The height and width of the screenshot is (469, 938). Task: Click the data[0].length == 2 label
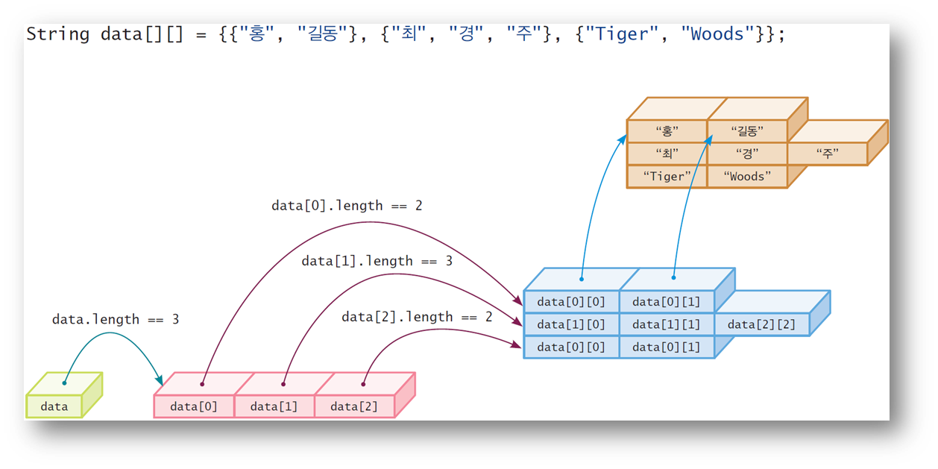[347, 206]
